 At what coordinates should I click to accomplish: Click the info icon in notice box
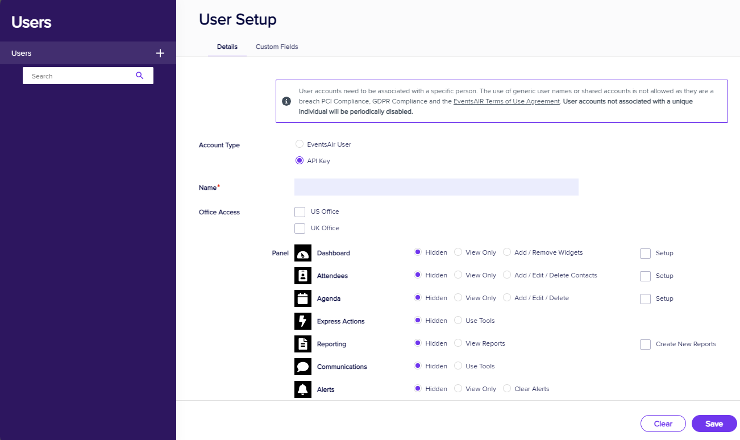pos(286,101)
